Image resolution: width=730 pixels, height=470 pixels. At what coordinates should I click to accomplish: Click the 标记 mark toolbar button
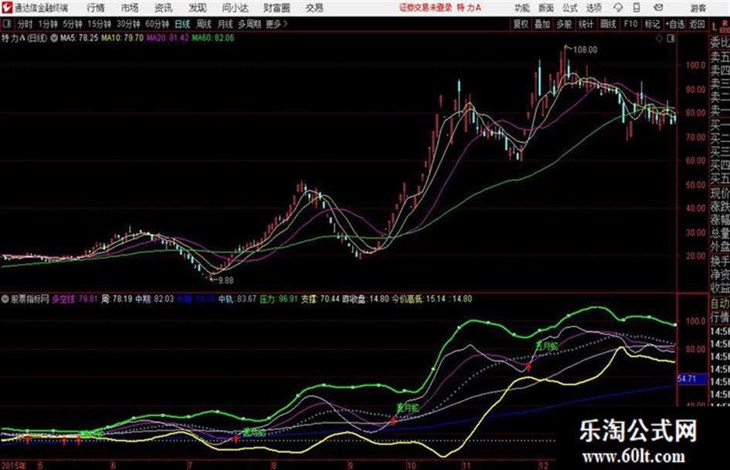(x=652, y=24)
